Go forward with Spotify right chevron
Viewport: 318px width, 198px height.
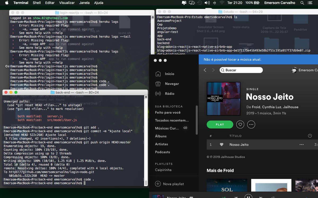pyautogui.click(x=213, y=70)
